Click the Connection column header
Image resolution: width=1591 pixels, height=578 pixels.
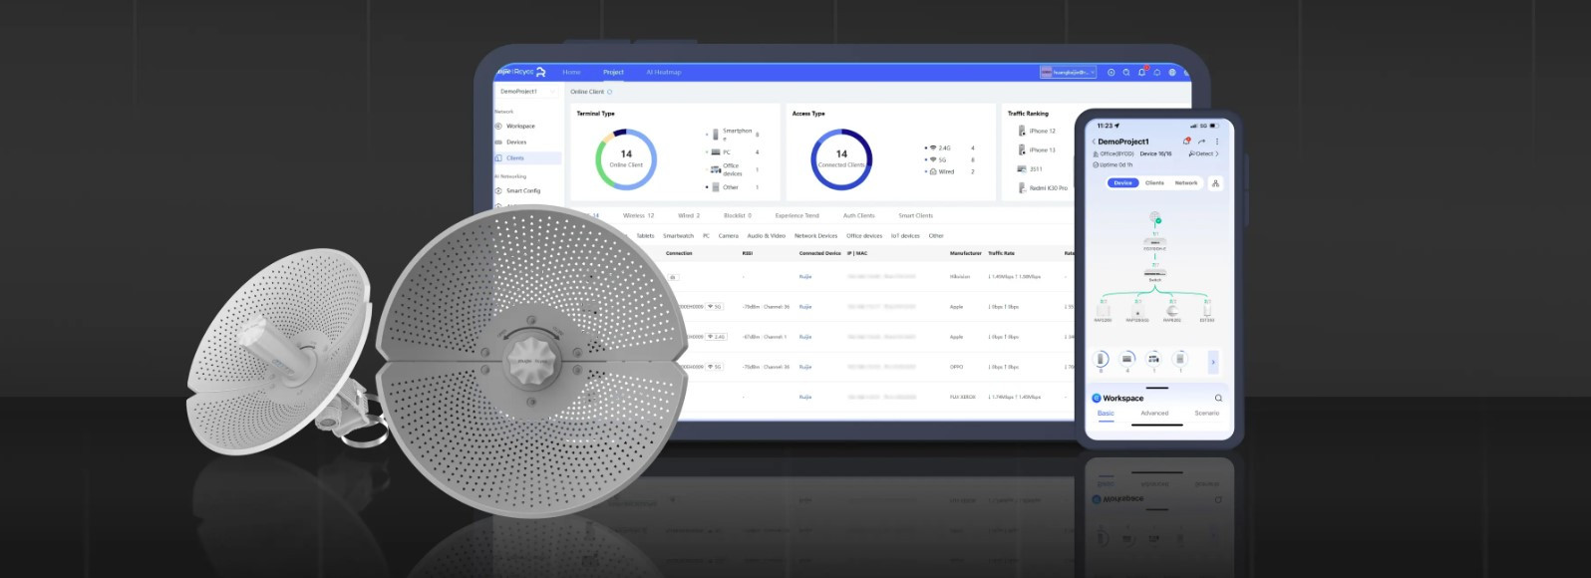[x=679, y=253]
